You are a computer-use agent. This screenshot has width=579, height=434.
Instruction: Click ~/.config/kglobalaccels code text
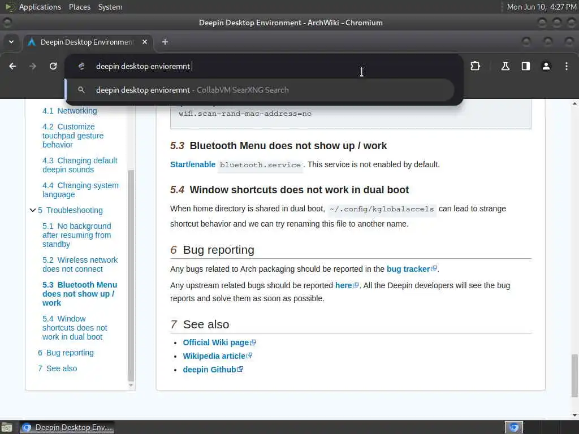pos(382,209)
